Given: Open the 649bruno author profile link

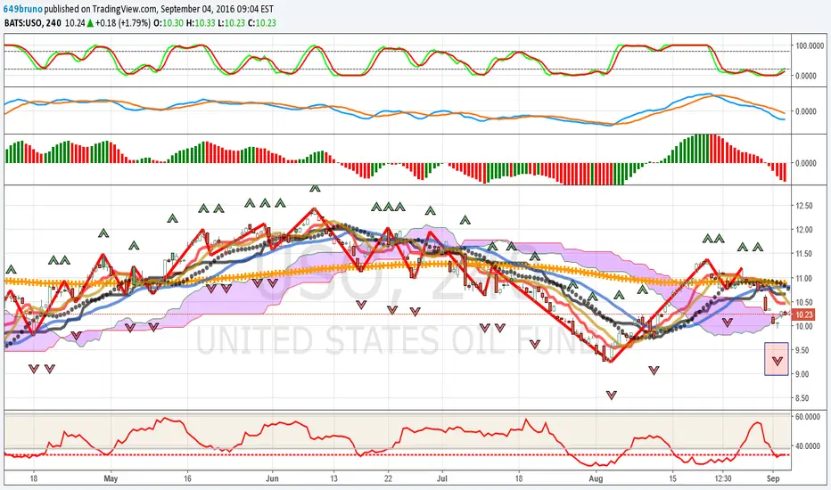Looking at the screenshot, I should tap(23, 9).
